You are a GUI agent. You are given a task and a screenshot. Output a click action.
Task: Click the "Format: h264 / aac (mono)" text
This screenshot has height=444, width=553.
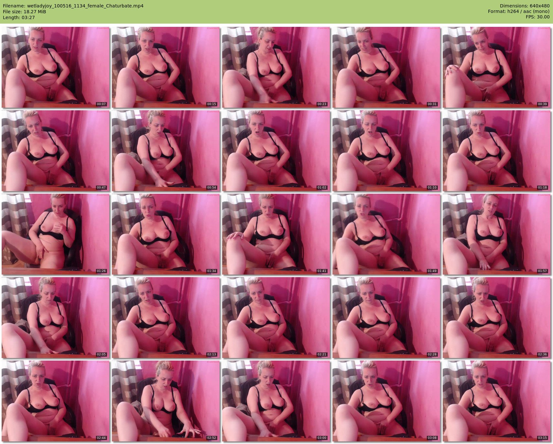(519, 12)
